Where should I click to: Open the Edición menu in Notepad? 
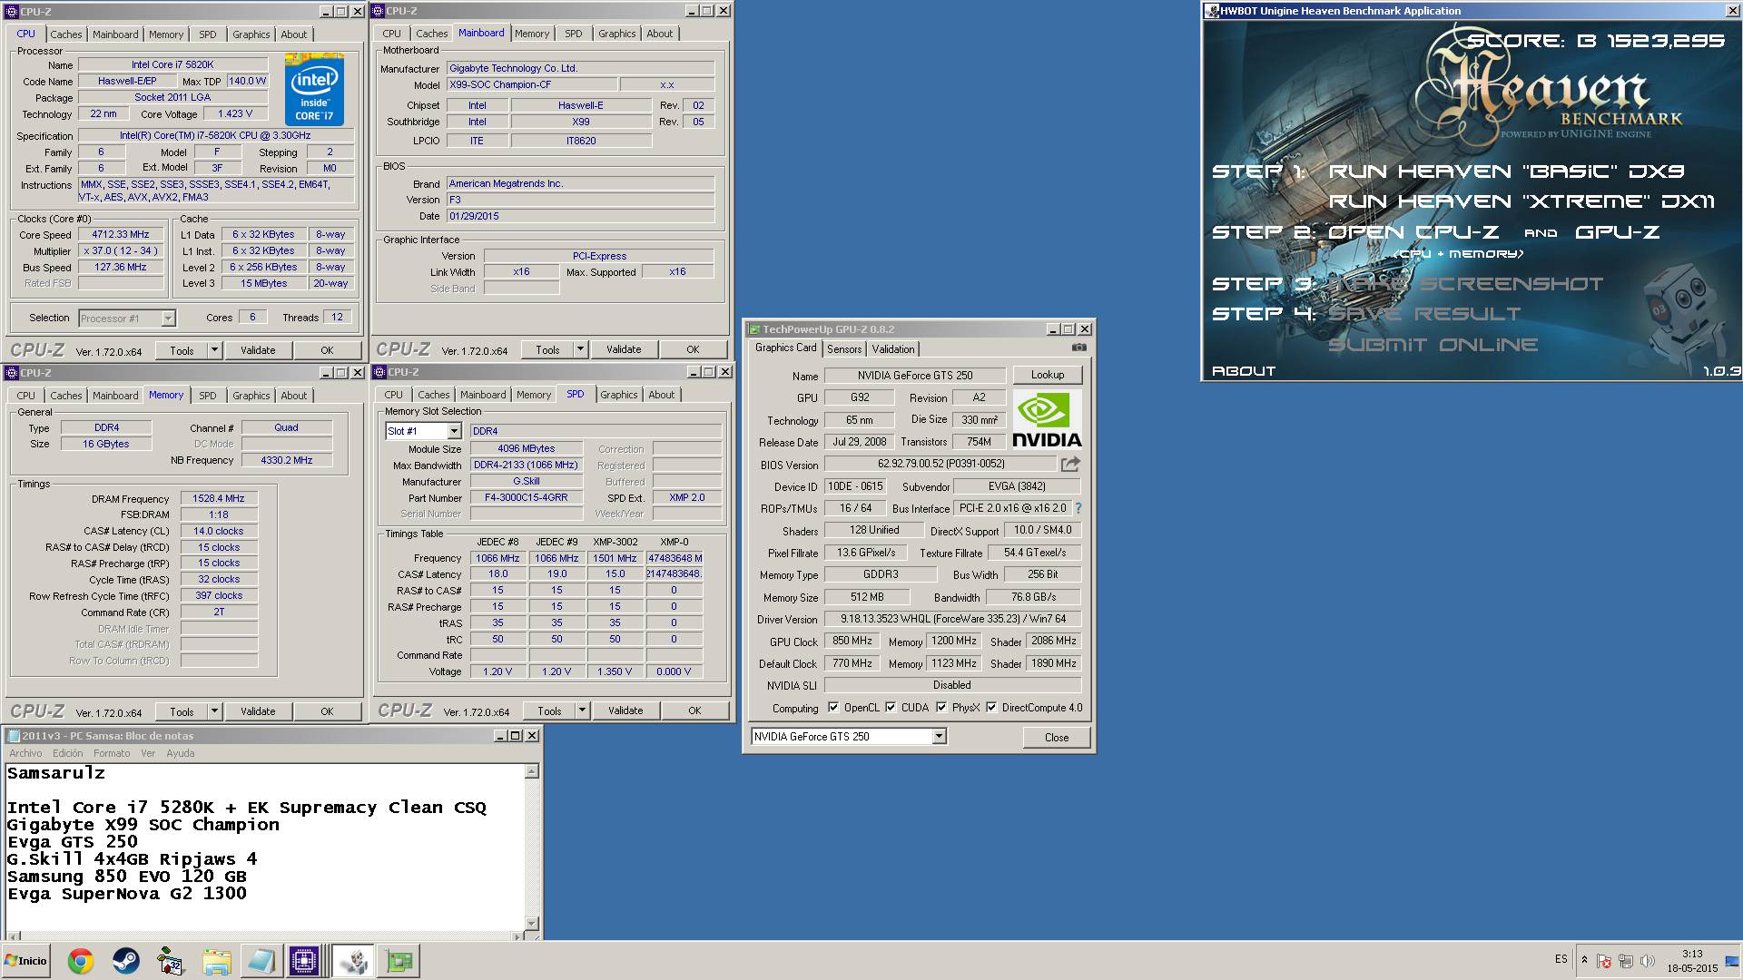(x=67, y=753)
